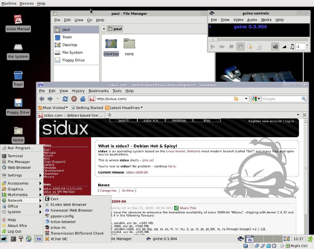
Task: Open the Video menu in gxine
Action: point(238,20)
